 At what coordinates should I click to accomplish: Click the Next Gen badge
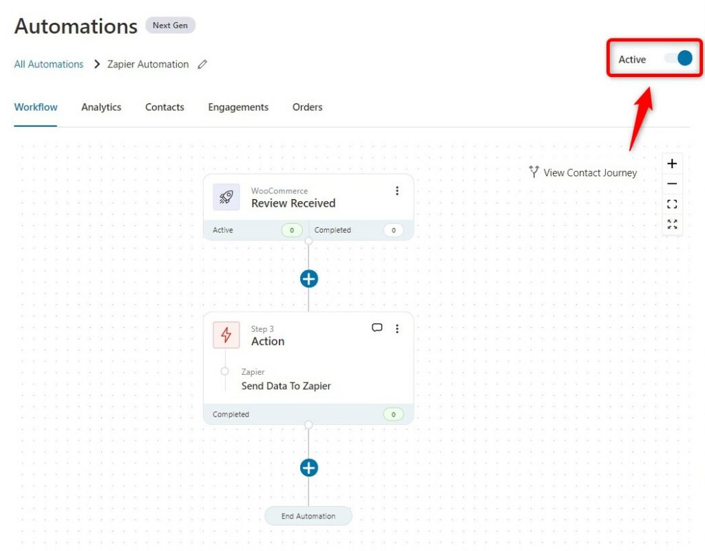(170, 25)
